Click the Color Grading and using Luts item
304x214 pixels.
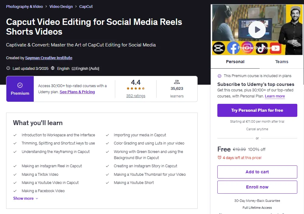click(149, 143)
